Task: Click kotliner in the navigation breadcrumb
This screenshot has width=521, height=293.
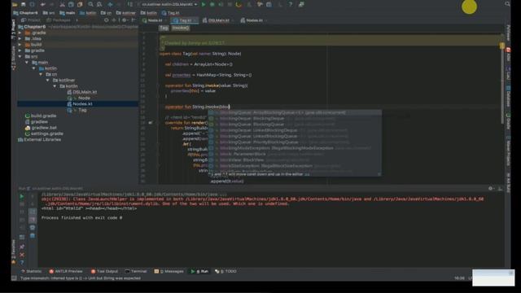Action: 126,13
